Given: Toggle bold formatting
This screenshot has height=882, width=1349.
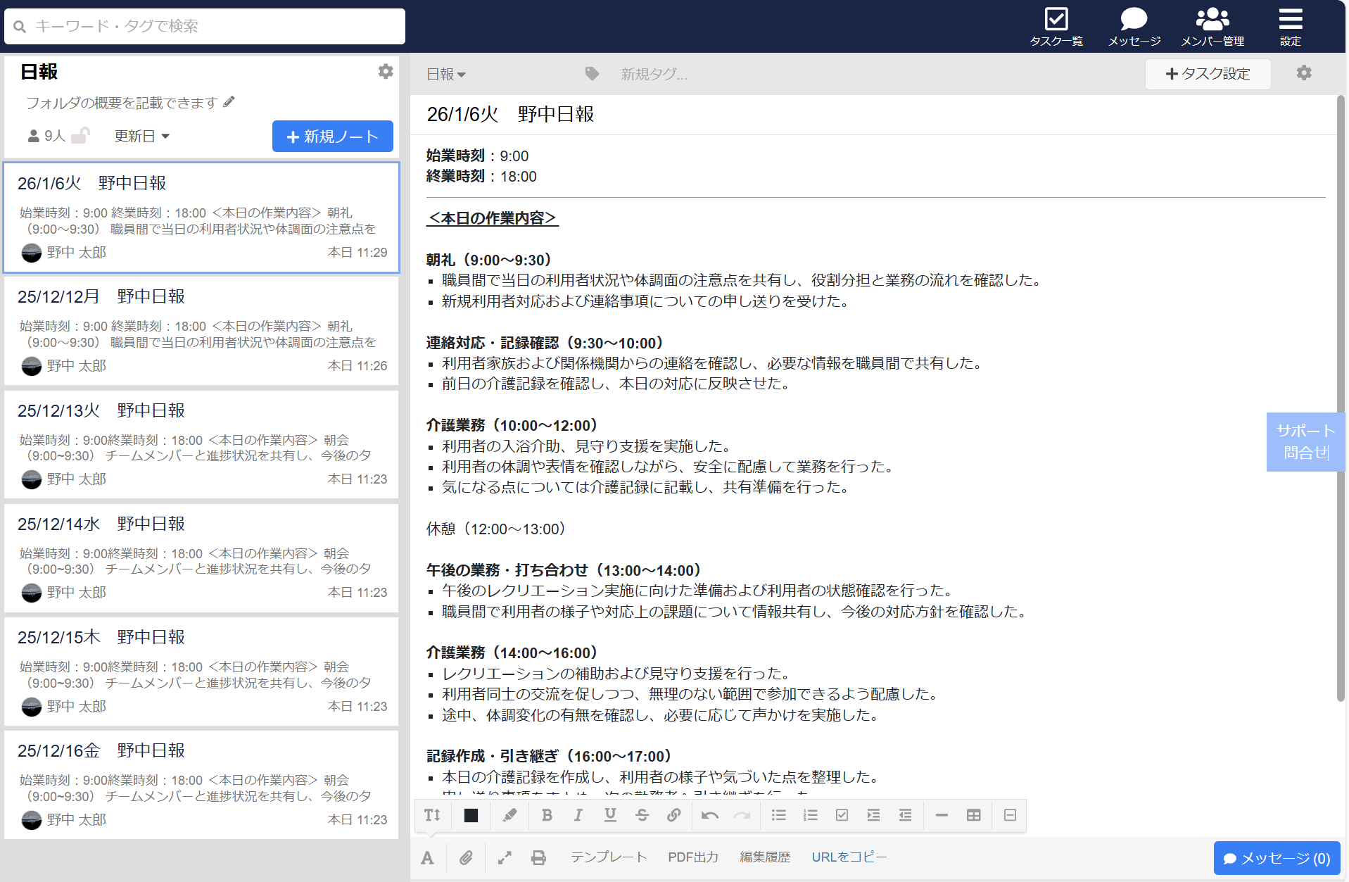Looking at the screenshot, I should (547, 815).
